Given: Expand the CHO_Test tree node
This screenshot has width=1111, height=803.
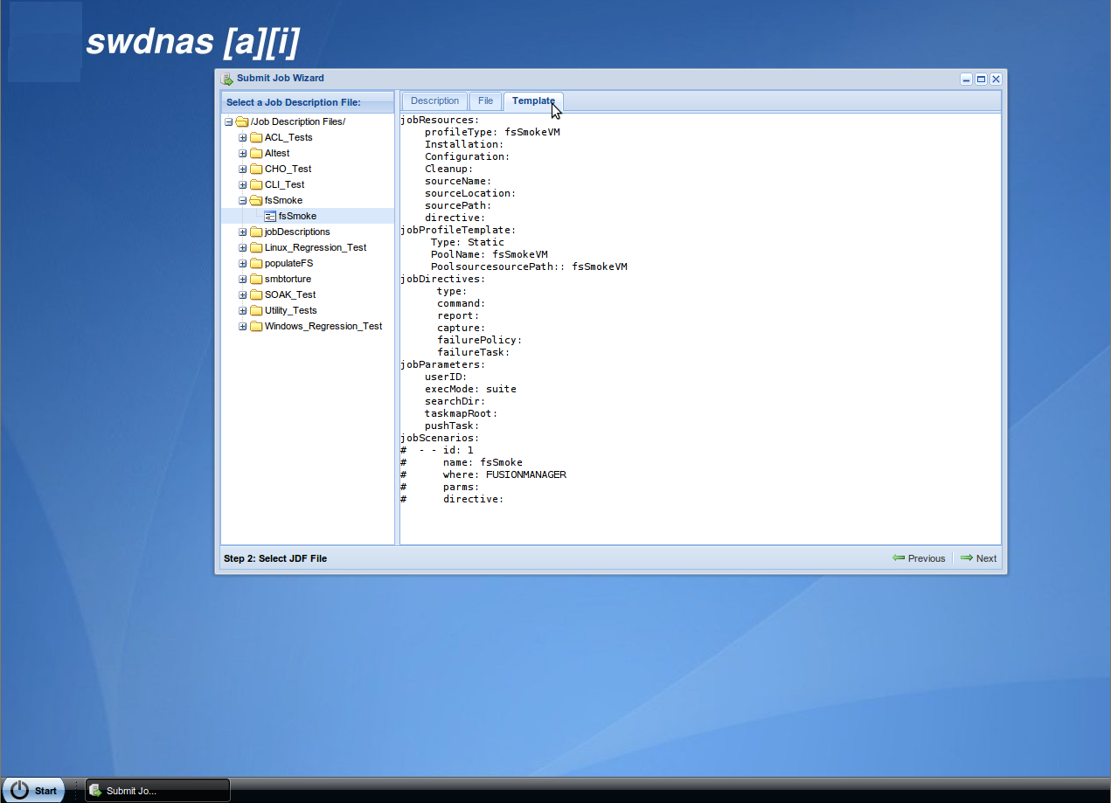Looking at the screenshot, I should (243, 169).
